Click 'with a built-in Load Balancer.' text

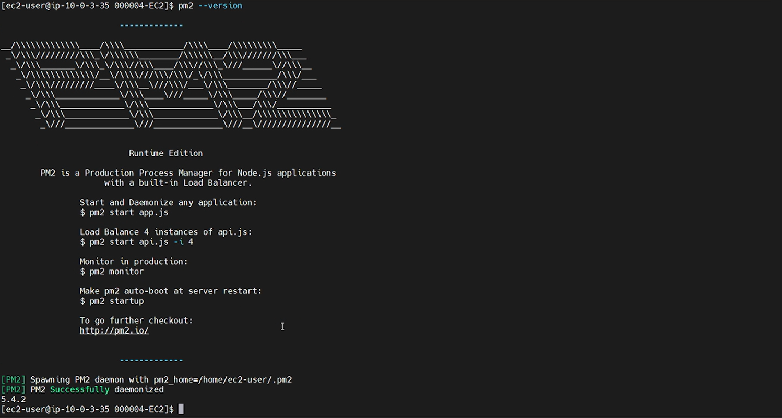coord(178,183)
